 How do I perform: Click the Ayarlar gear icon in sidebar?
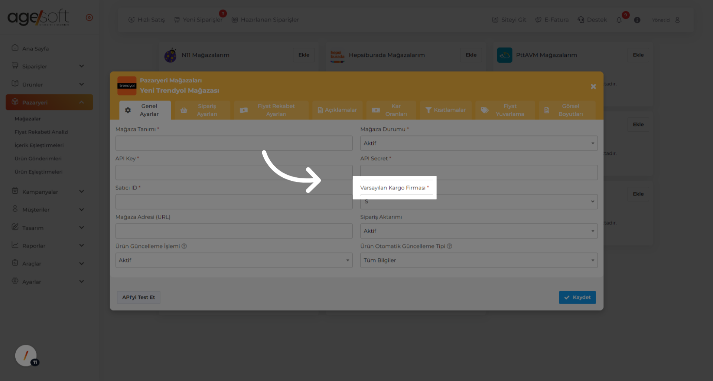(x=15, y=281)
